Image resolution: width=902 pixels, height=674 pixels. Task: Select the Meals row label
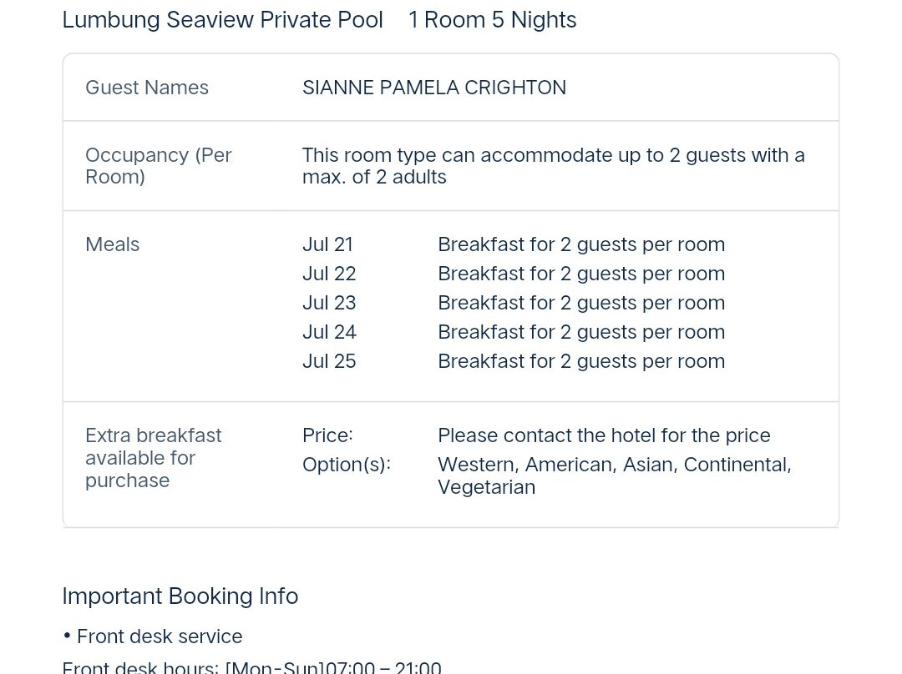click(x=112, y=244)
